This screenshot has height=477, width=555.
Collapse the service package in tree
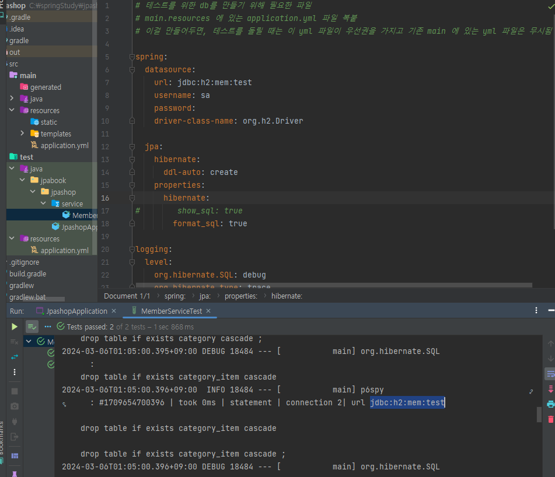(x=43, y=204)
